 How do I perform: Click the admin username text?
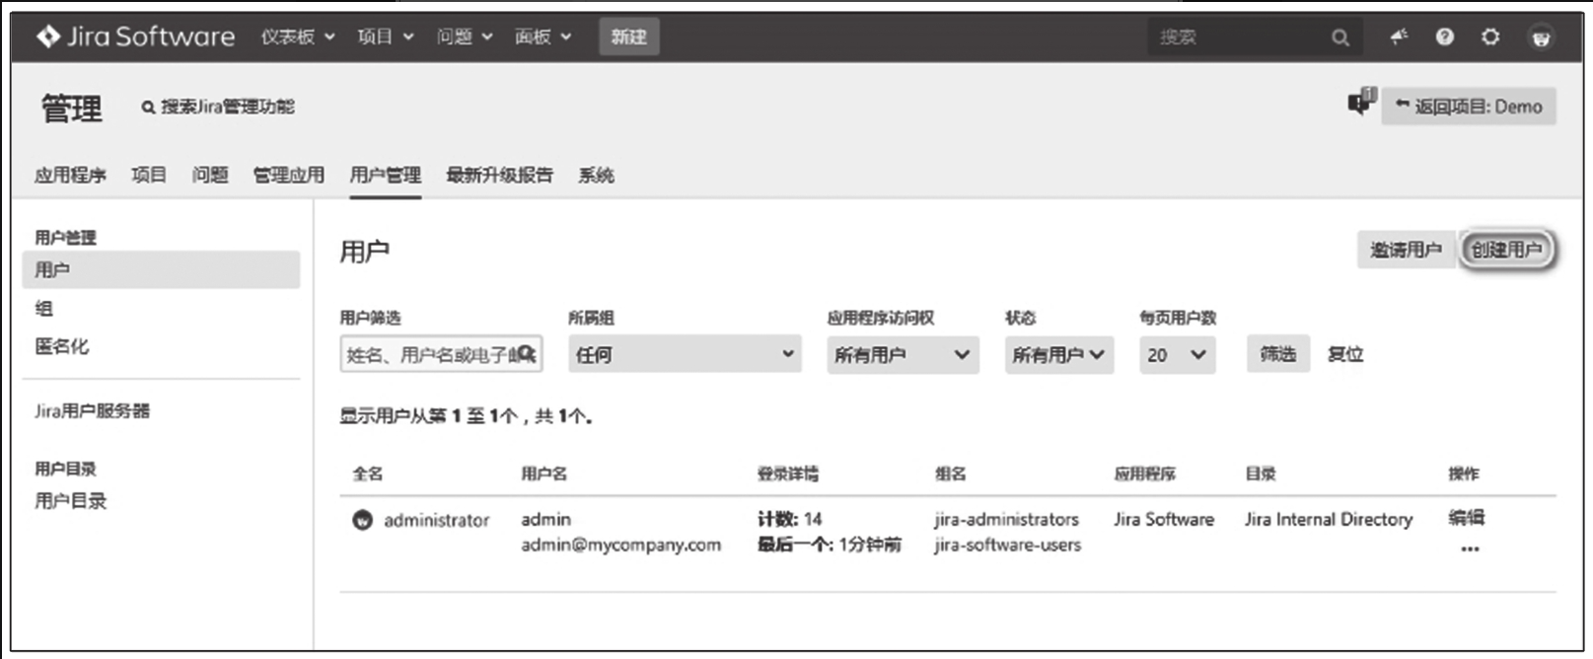[x=546, y=519]
